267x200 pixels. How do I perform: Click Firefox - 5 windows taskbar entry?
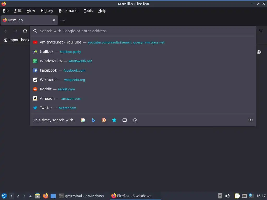(x=135, y=196)
